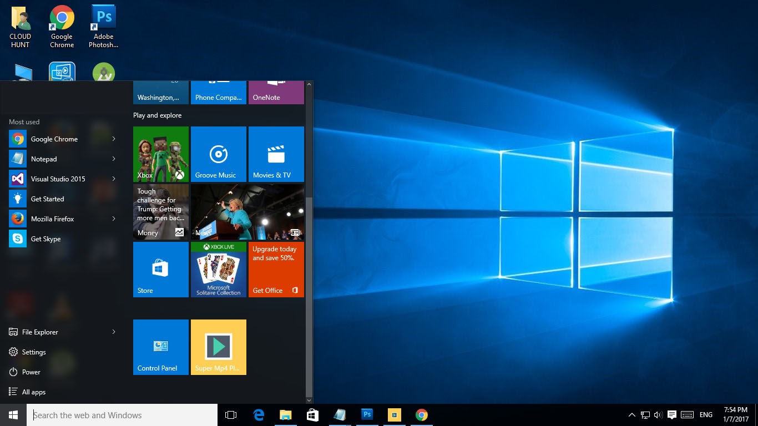
Task: Click the Start menu scroll up arrow
Action: point(309,85)
